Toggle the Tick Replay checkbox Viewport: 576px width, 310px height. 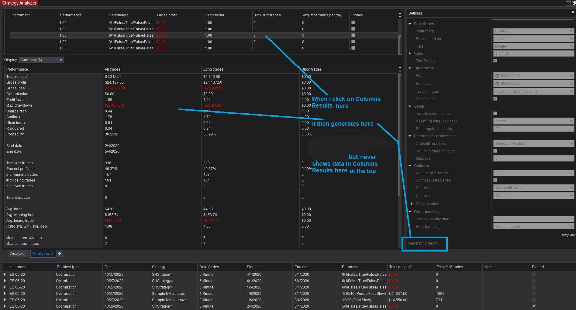coord(495,61)
